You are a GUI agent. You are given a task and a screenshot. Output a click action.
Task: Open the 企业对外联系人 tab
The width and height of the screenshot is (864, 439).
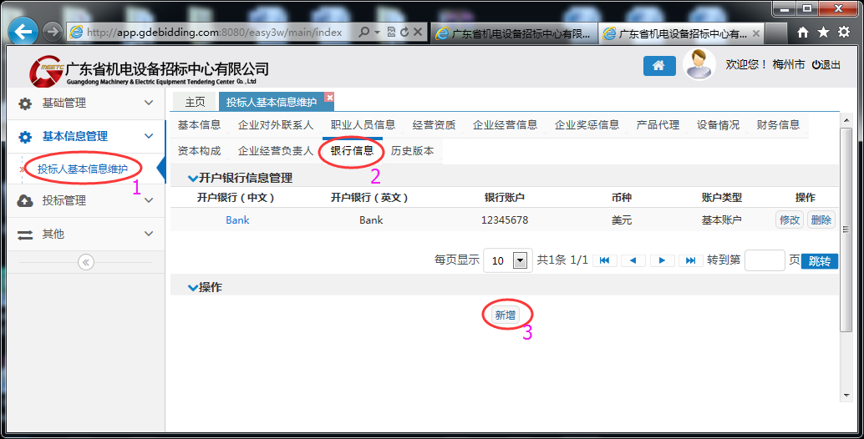pyautogui.click(x=276, y=125)
